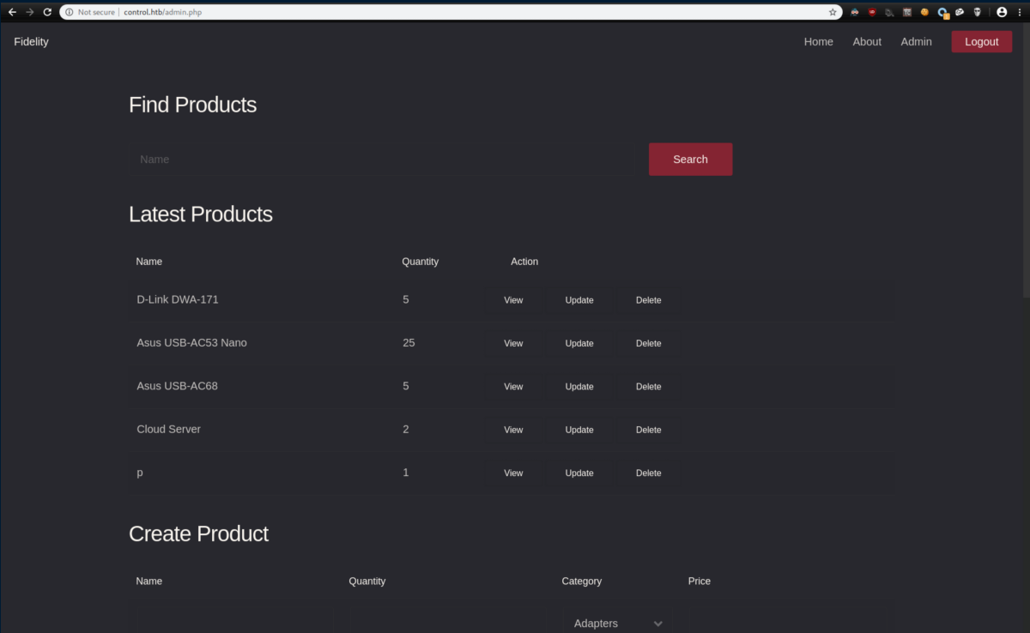Expand the Adapters category dropdown

(x=617, y=624)
